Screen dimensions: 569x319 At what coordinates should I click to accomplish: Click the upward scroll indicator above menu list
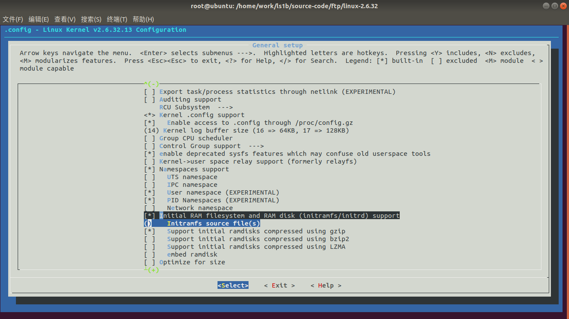[x=151, y=84]
